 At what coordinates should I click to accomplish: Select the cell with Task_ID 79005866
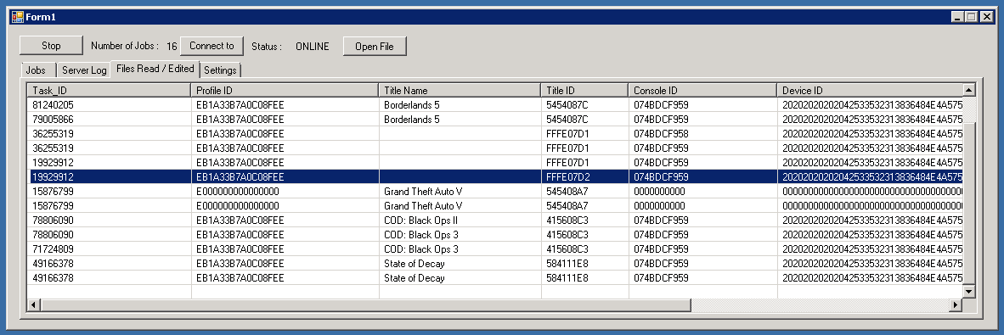click(x=110, y=119)
